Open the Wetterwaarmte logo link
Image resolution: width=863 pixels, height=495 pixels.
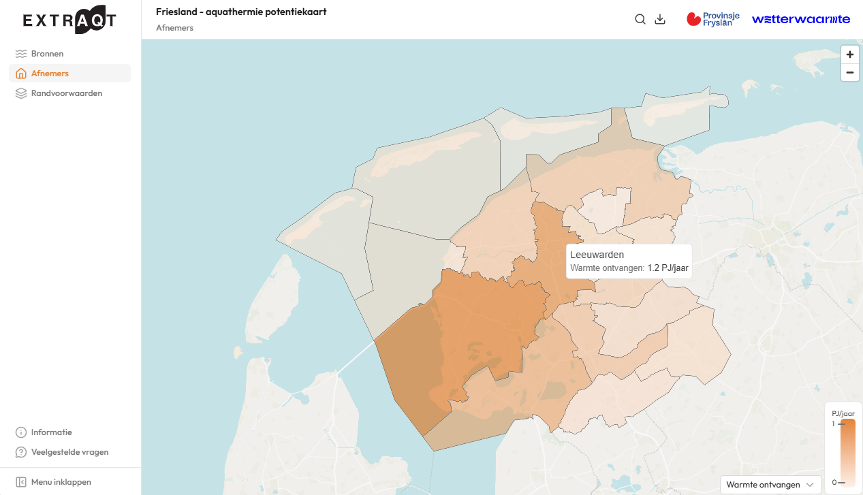click(801, 19)
